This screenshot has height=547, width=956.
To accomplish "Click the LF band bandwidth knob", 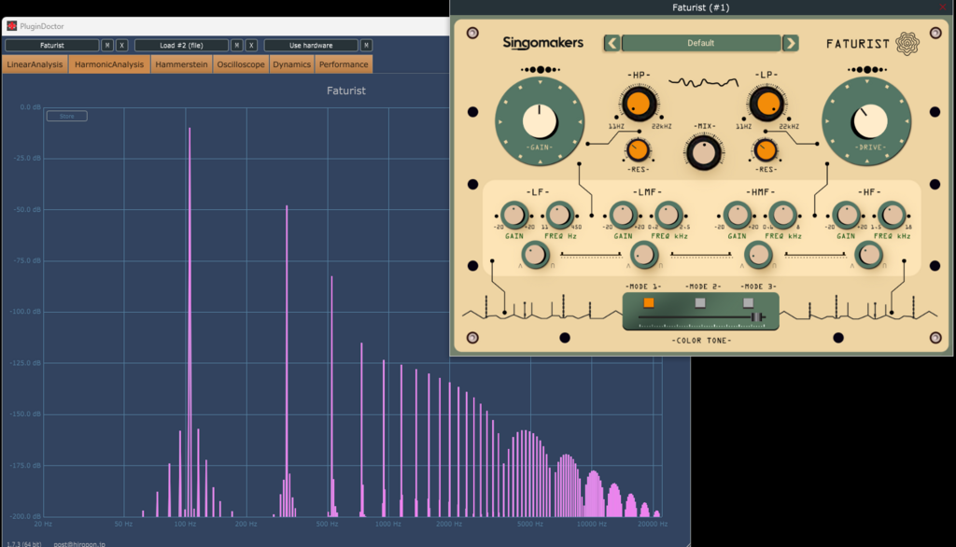I will pyautogui.click(x=535, y=255).
